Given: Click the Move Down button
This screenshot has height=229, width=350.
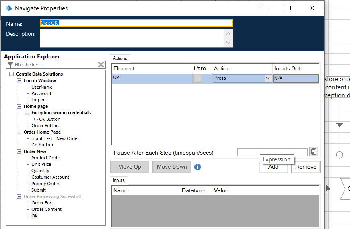Looking at the screenshot, I should (172, 167).
